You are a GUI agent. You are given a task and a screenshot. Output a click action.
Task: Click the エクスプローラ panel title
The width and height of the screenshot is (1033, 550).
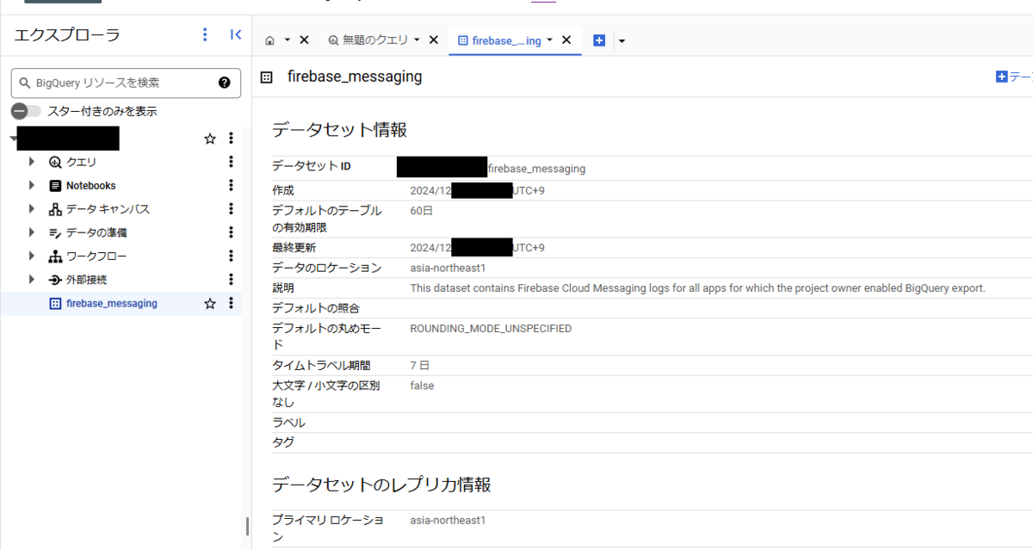[x=66, y=34]
